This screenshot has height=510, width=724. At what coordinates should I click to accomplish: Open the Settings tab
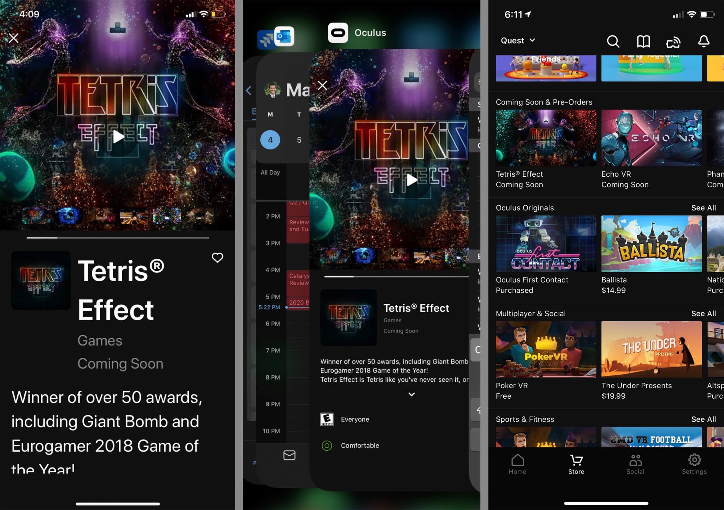tap(694, 464)
